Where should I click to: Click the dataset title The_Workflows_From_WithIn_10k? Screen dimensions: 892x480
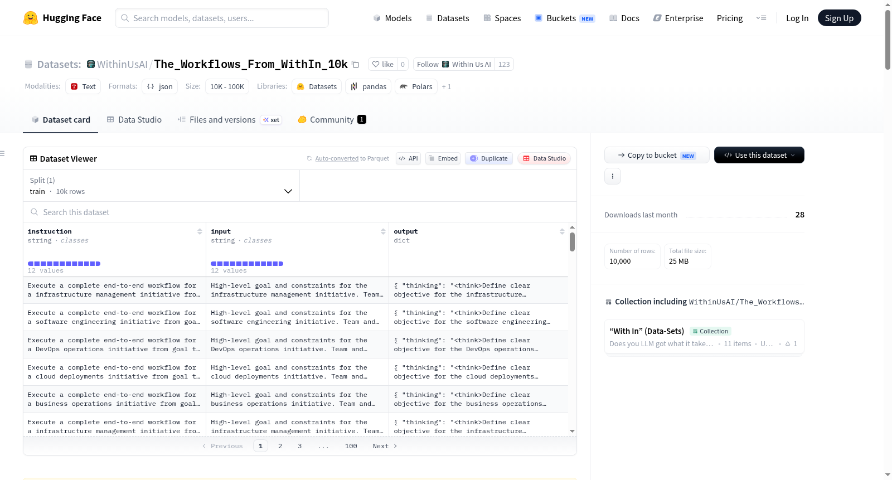pyautogui.click(x=251, y=64)
